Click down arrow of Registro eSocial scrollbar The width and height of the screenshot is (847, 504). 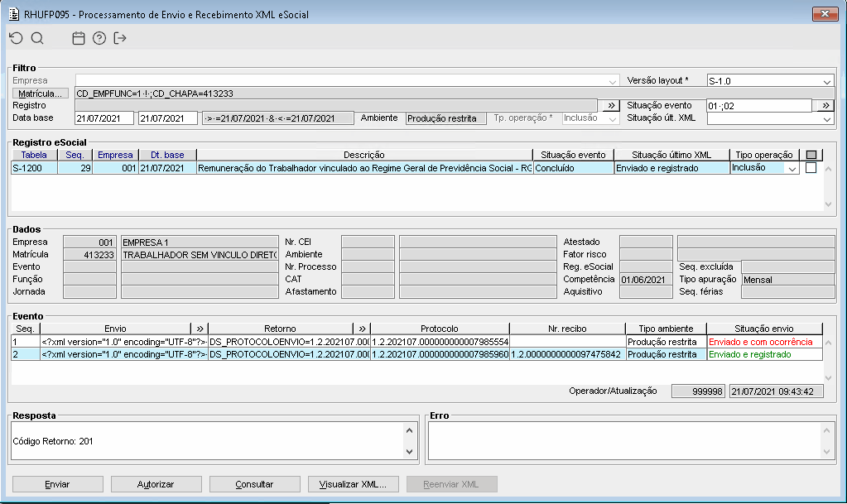(828, 204)
